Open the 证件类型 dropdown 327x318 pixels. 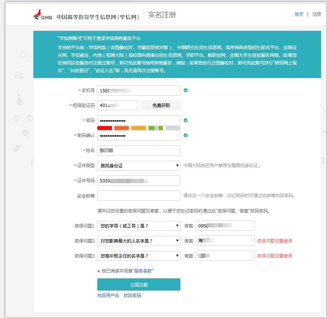[x=139, y=166]
